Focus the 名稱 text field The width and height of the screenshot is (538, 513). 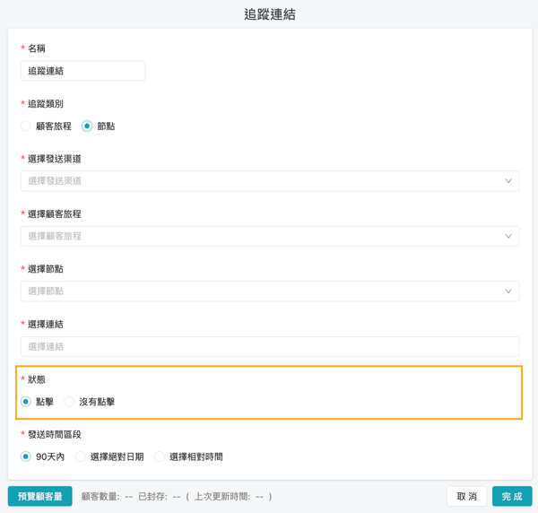point(82,71)
